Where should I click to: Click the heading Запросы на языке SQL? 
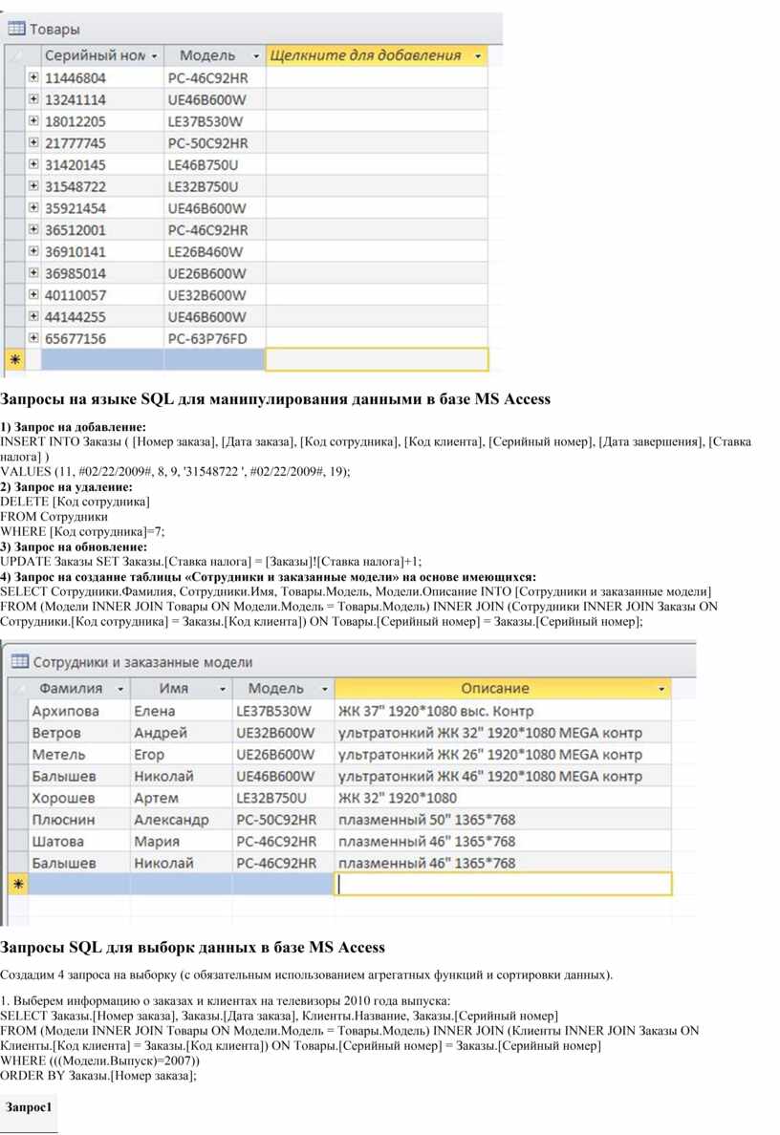(x=275, y=398)
